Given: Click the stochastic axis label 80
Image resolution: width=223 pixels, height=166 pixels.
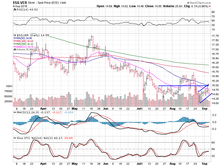Looking at the screenshot, I should click(213, 143).
